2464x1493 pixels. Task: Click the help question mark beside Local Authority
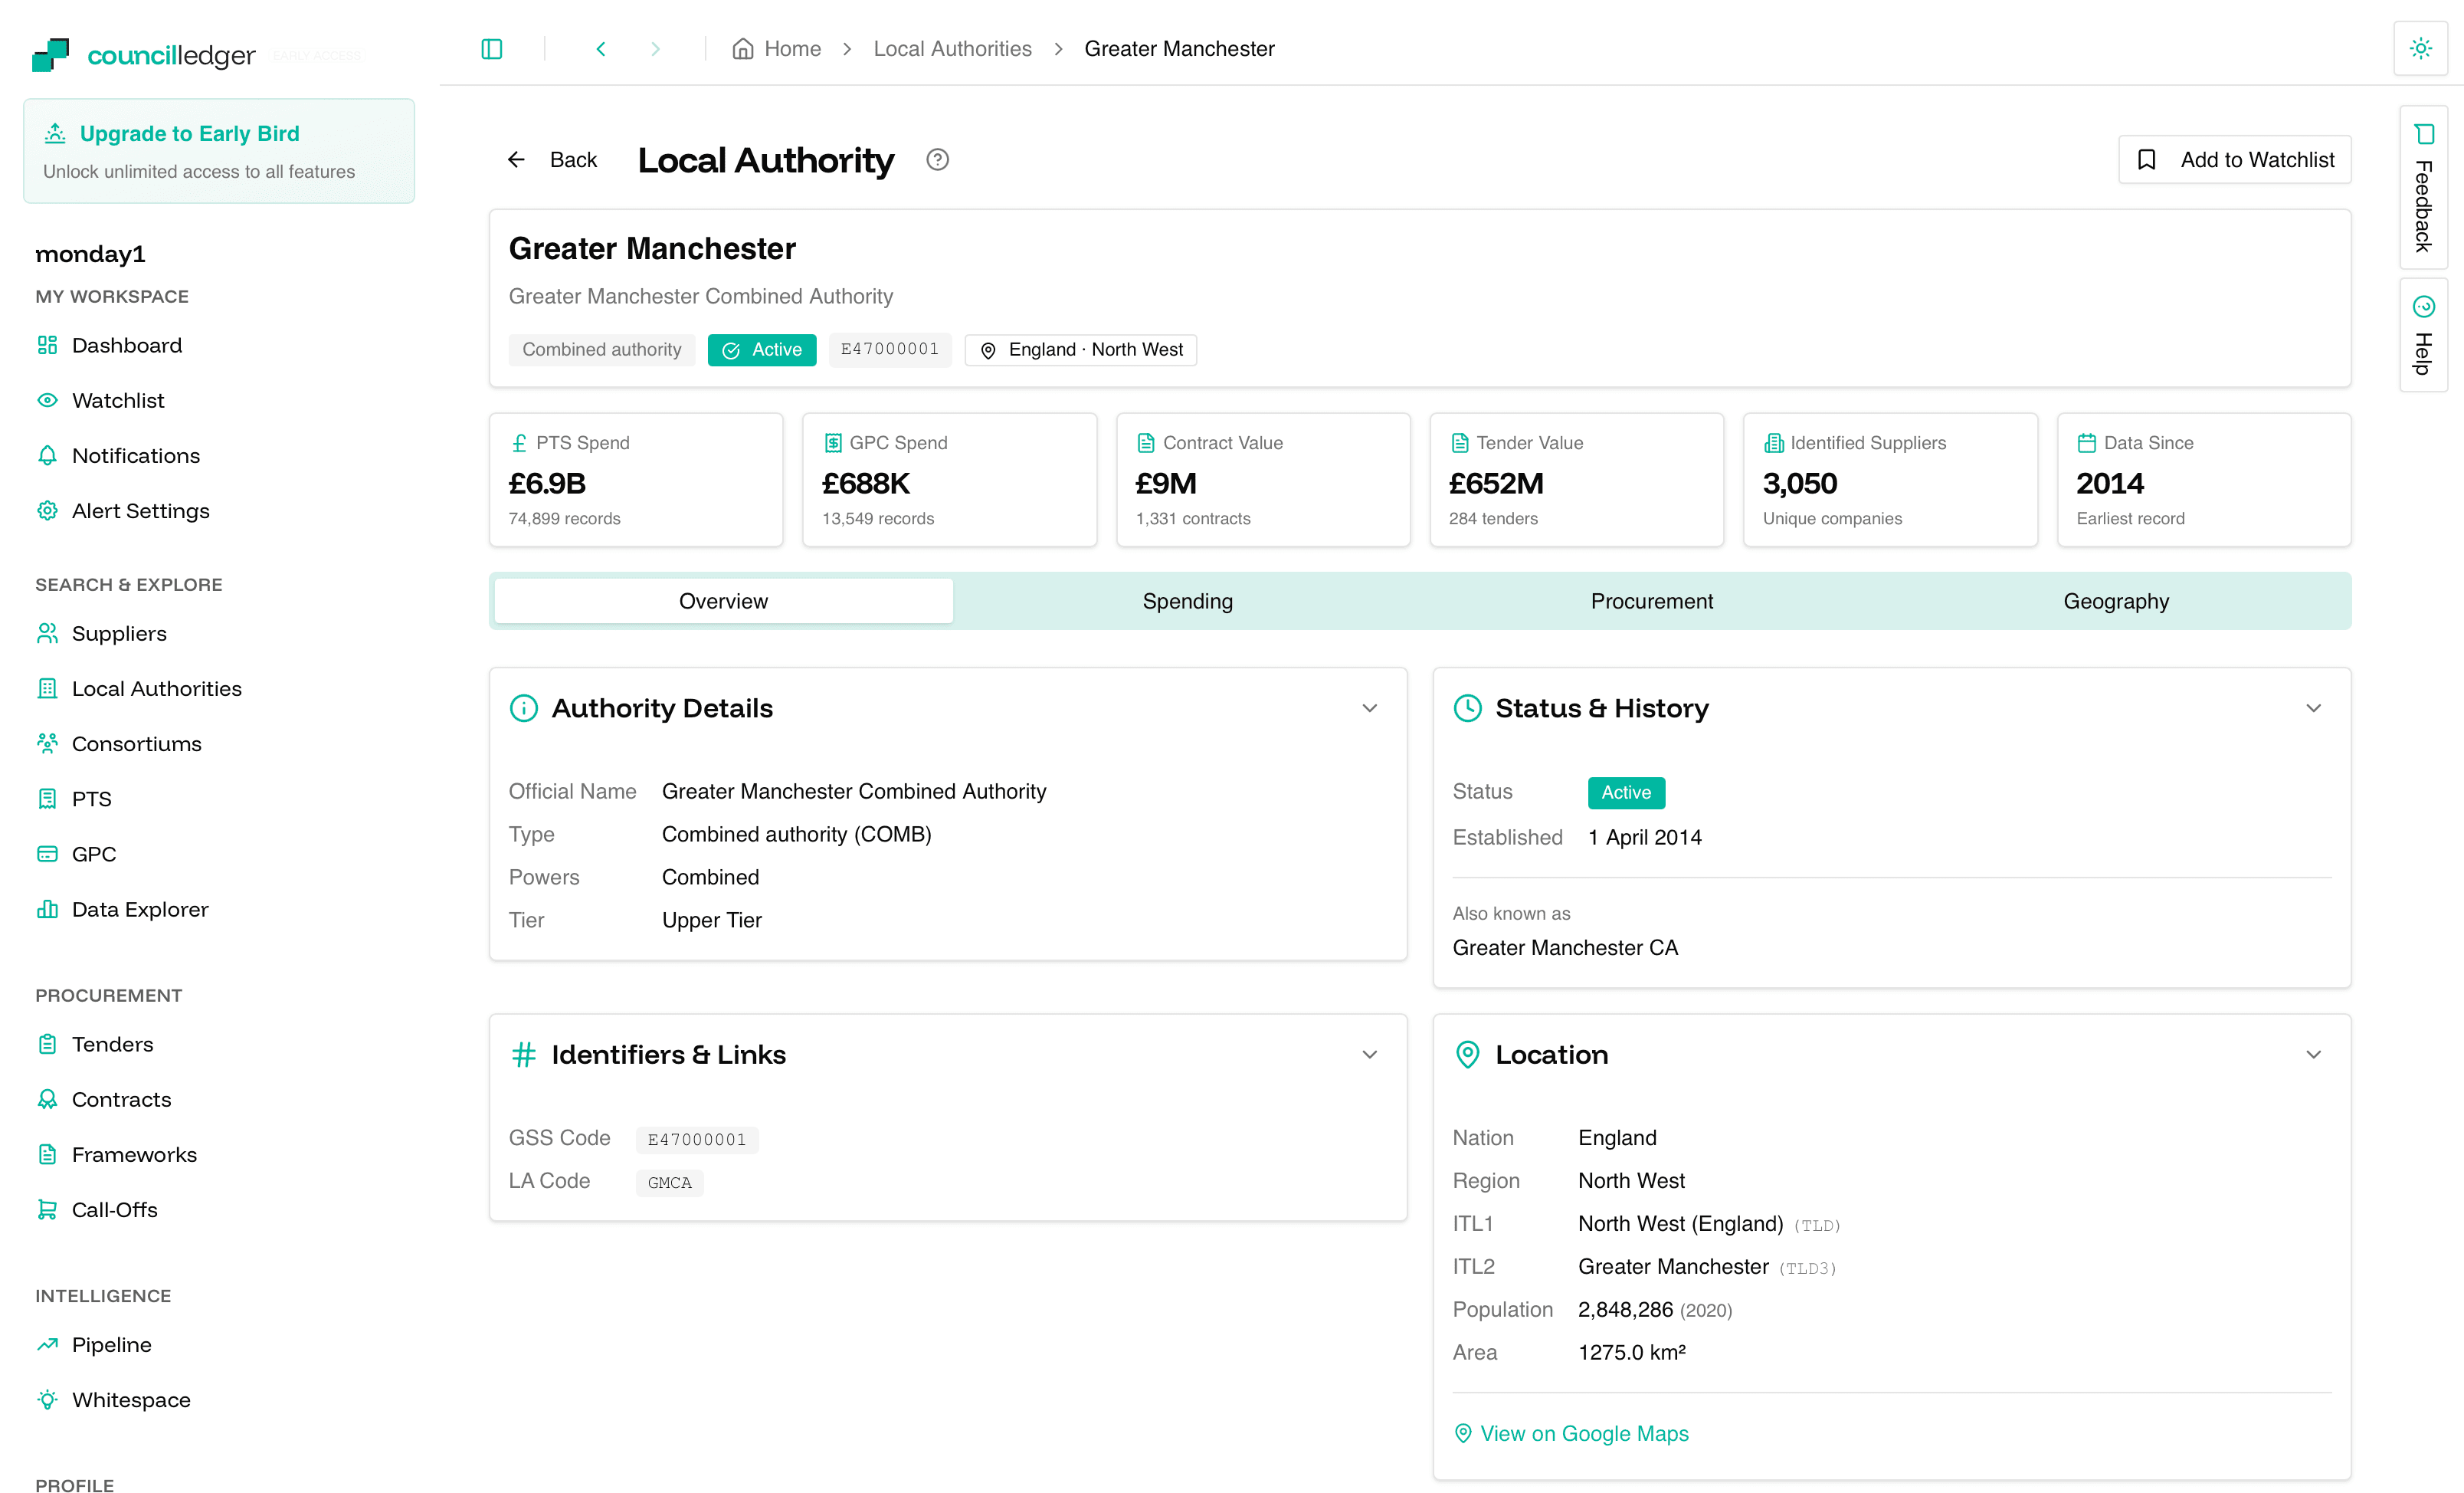pyautogui.click(x=937, y=160)
